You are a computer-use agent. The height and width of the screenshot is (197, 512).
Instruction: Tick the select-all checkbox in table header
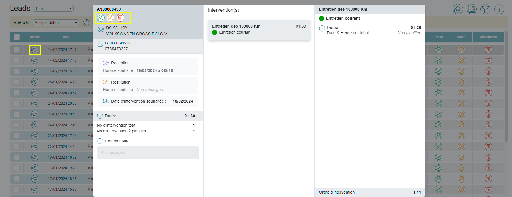17,37
